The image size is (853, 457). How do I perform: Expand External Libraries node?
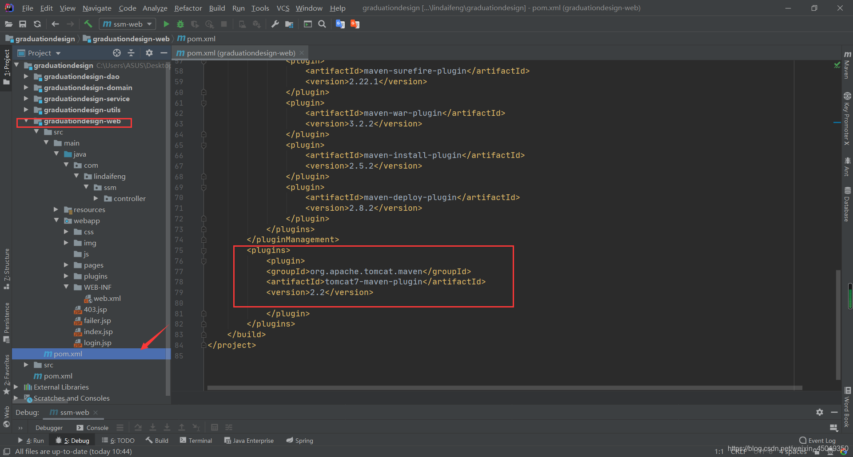pyautogui.click(x=16, y=387)
